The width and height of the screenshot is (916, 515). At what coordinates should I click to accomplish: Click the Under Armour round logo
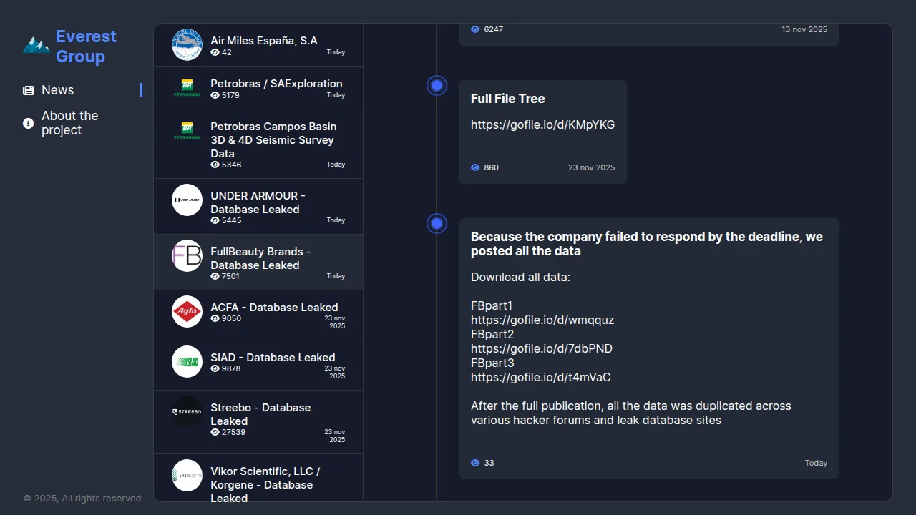pos(187,200)
